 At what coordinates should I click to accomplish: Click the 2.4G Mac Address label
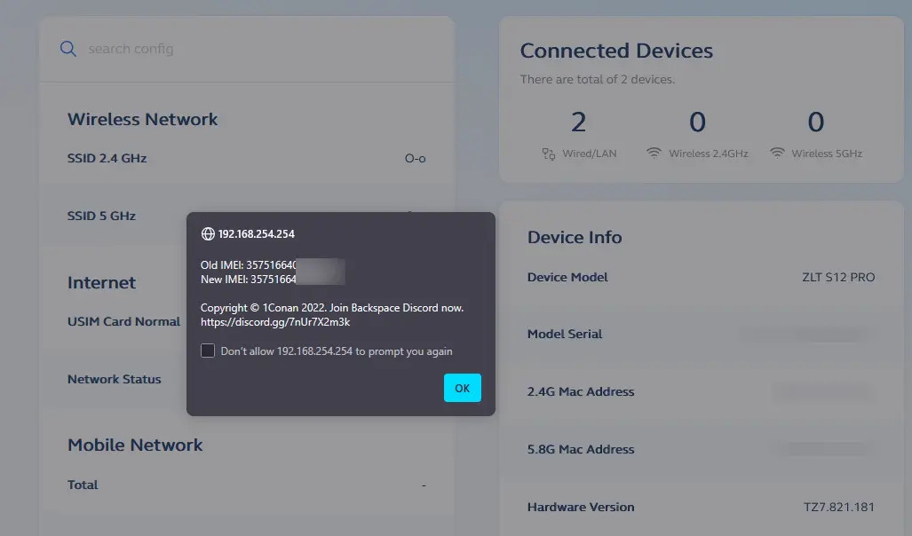(x=581, y=391)
